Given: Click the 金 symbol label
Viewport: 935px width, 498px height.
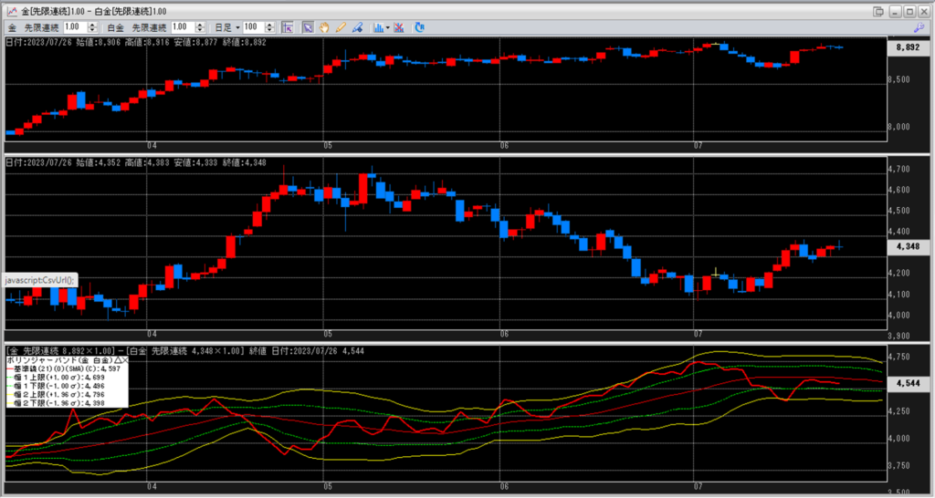Looking at the screenshot, I should point(11,27).
